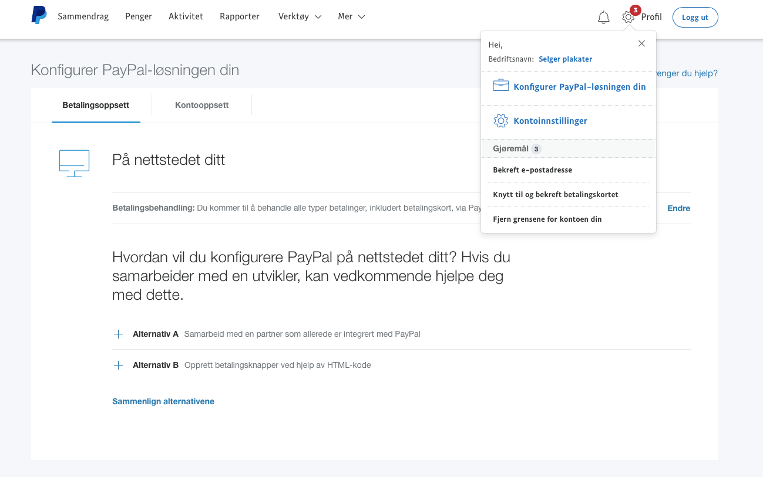Click the Trenger du hjelp? link
Image resolution: width=763 pixels, height=477 pixels.
coord(686,73)
